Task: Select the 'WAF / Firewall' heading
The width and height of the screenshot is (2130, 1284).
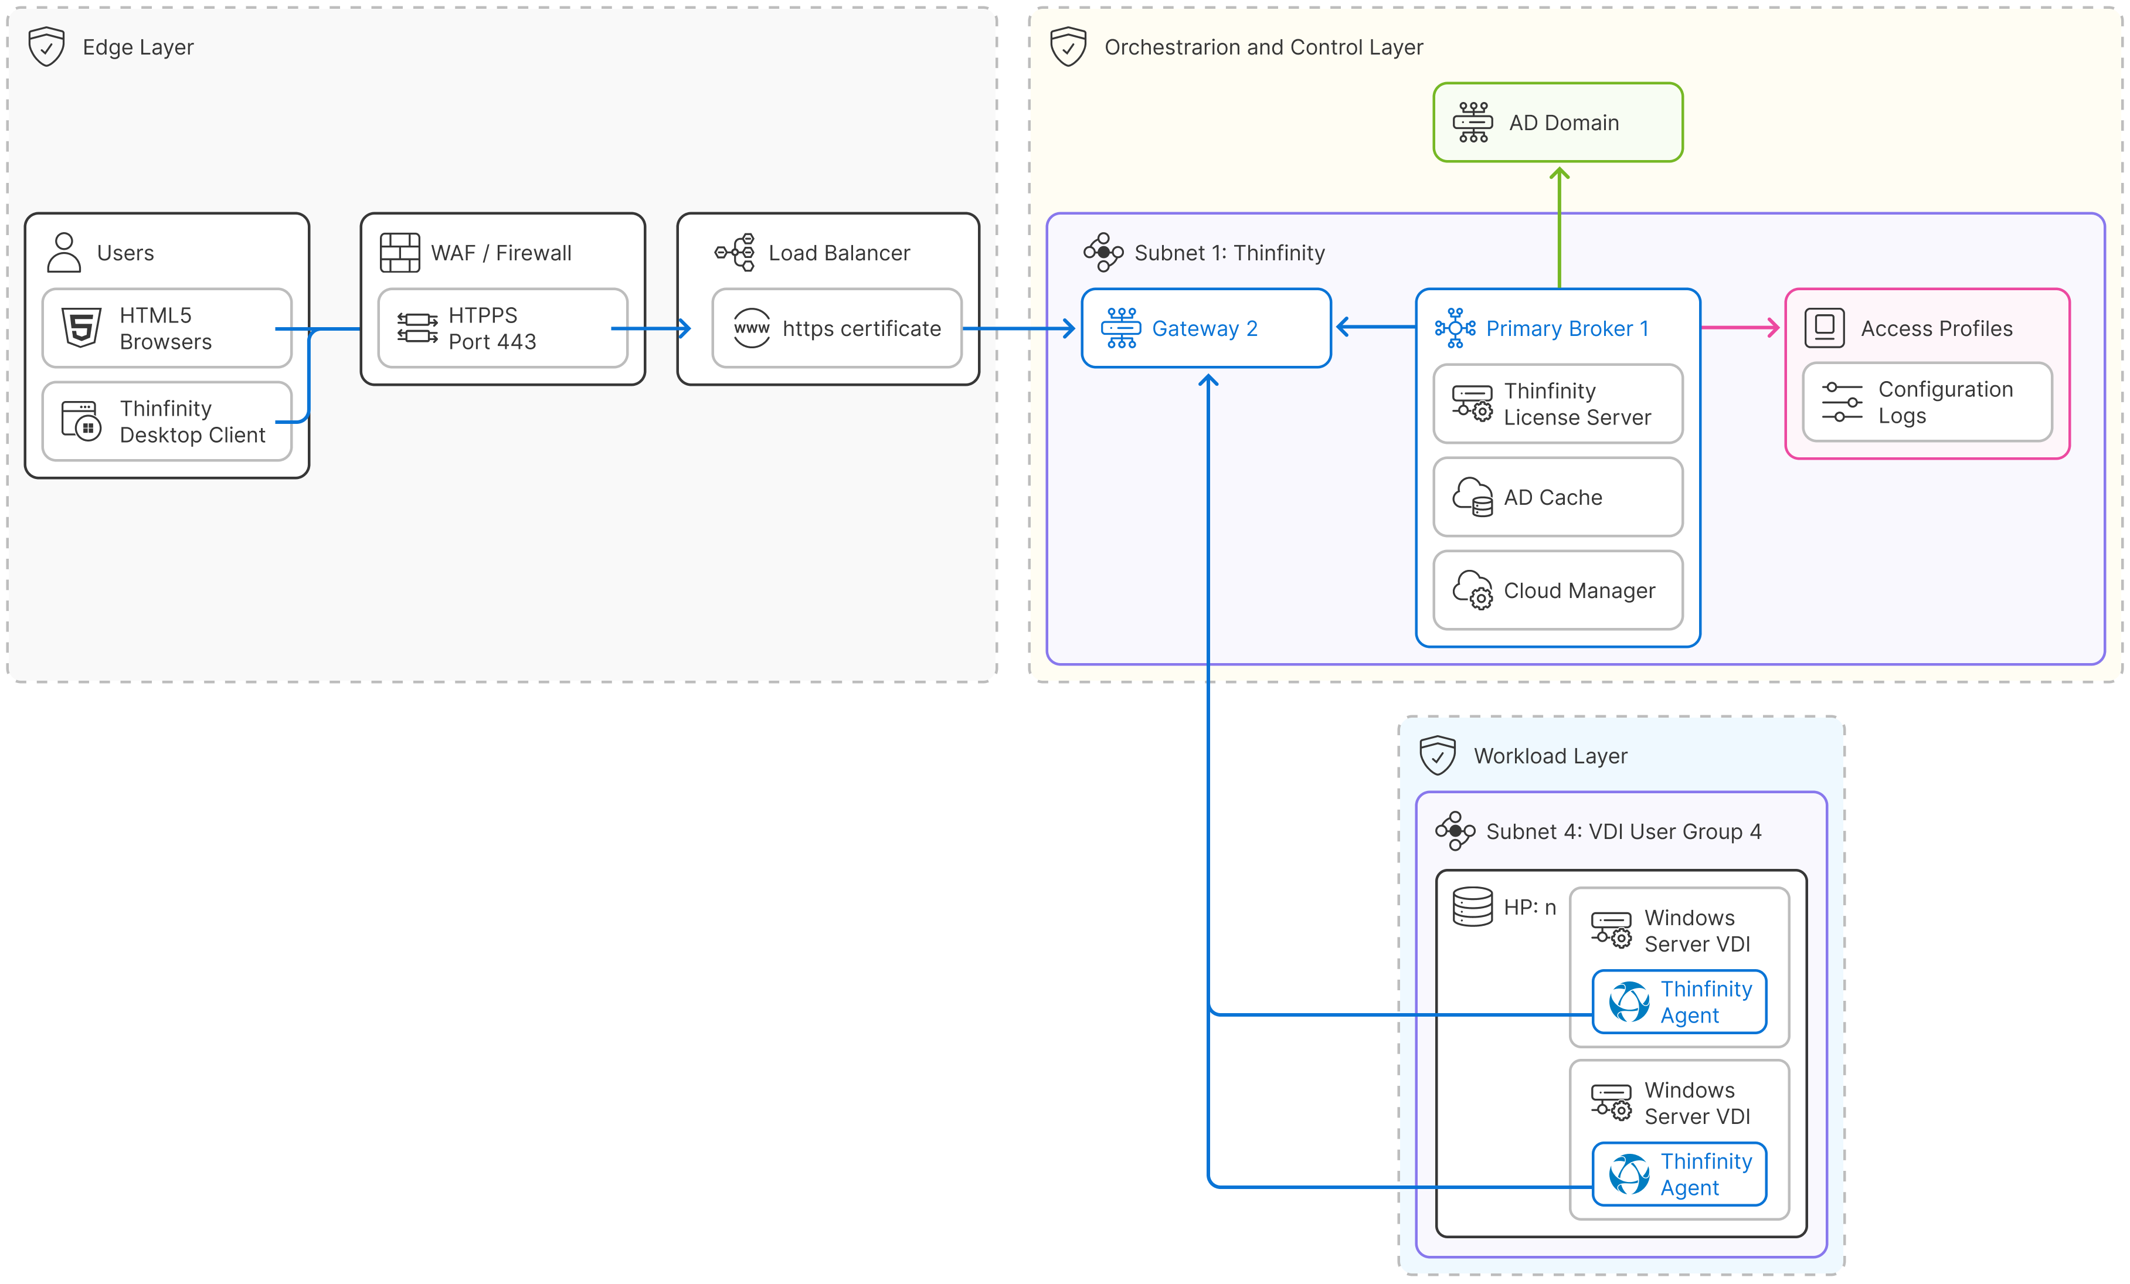Action: 501,253
